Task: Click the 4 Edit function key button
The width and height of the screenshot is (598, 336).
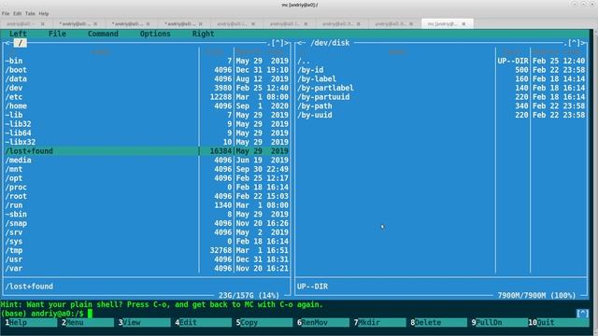Action: 203,323
